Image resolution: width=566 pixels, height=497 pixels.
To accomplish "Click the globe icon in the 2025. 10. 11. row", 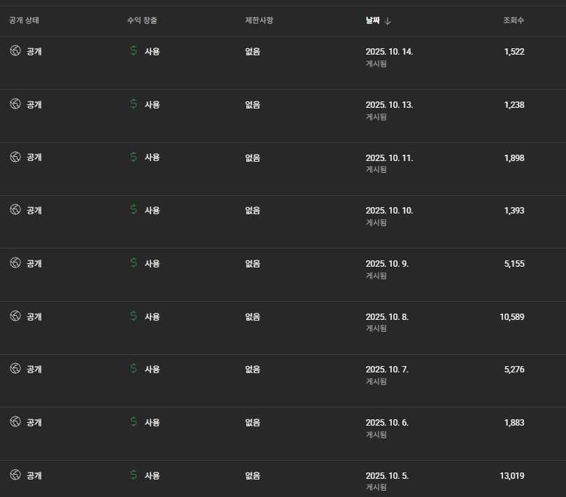I will (x=15, y=157).
